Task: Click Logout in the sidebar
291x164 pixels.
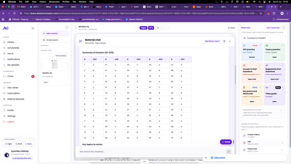Action: click(x=11, y=122)
